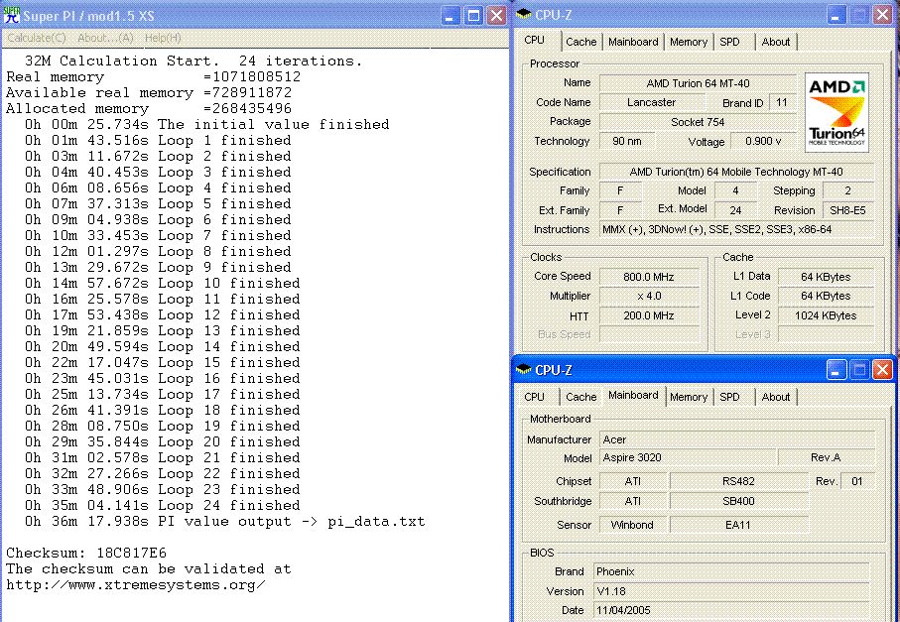Maximize the Super PI window

click(473, 16)
